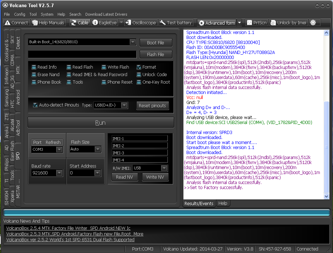Switch to the MTK side tab
This screenshot has height=253, width=333.
(18, 70)
